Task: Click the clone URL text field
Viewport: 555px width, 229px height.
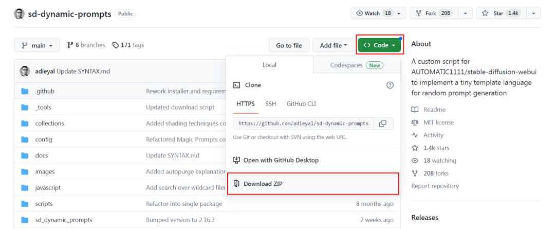Action: pyautogui.click(x=304, y=124)
